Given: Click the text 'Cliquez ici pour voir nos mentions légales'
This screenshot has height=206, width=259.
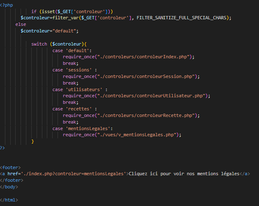Looking at the screenshot, I should pyautogui.click(x=184, y=174).
